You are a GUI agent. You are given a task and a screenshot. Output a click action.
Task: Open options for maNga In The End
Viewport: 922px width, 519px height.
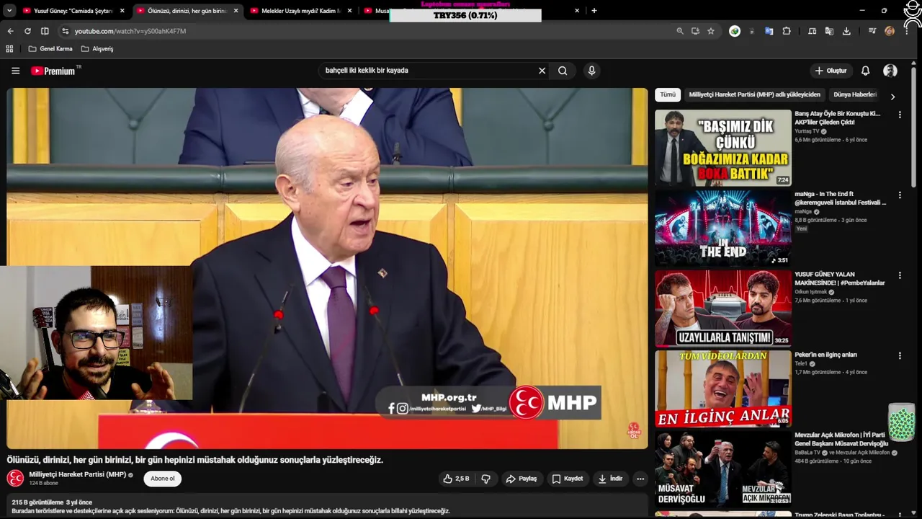(x=899, y=195)
